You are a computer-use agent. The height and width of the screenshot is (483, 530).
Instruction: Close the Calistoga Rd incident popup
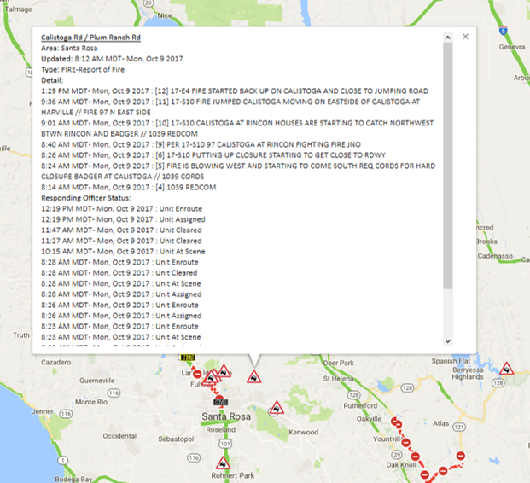tap(465, 37)
